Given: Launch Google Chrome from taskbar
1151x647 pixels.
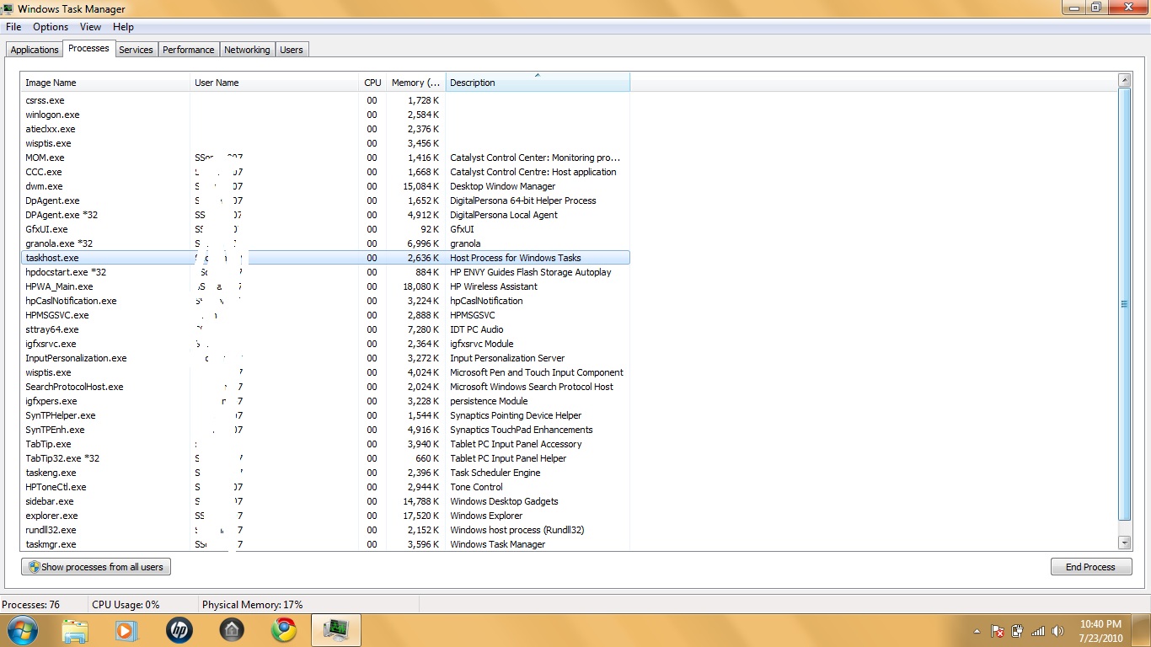Looking at the screenshot, I should pyautogui.click(x=283, y=629).
